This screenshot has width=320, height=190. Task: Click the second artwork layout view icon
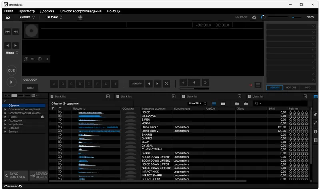tap(246, 104)
